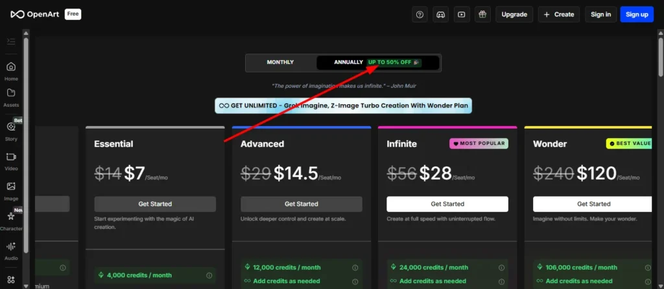The height and width of the screenshot is (289, 664).
Task: Click the Free plan badge next to logo
Action: (x=73, y=14)
